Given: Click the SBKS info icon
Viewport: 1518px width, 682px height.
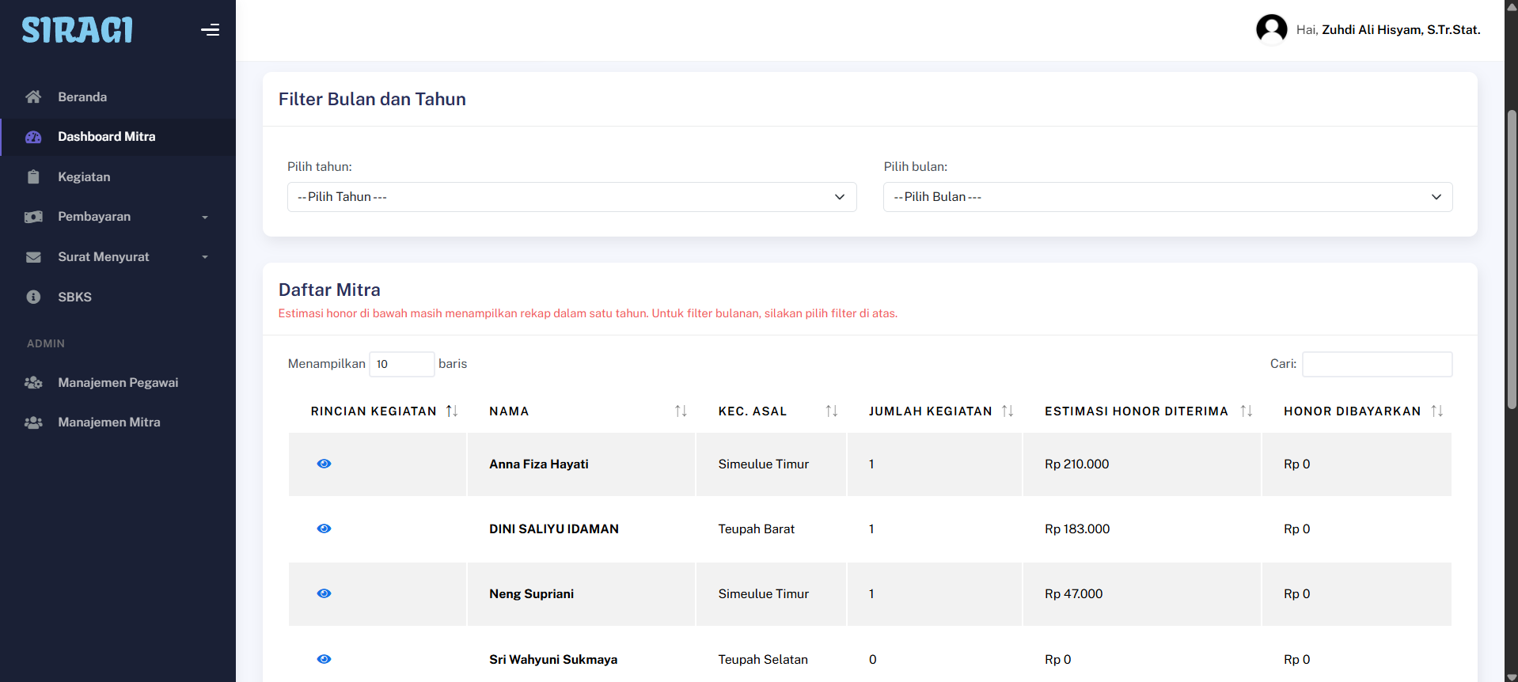Looking at the screenshot, I should point(33,297).
